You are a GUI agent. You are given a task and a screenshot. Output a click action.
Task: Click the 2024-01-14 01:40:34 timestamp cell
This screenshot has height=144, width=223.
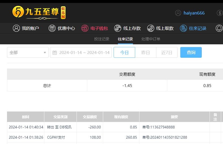click(26, 127)
